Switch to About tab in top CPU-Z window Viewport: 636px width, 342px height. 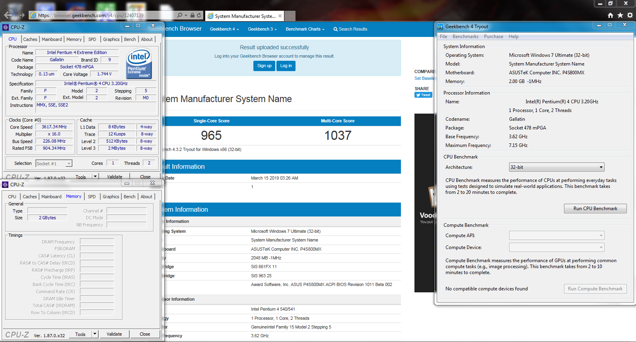[x=147, y=39]
